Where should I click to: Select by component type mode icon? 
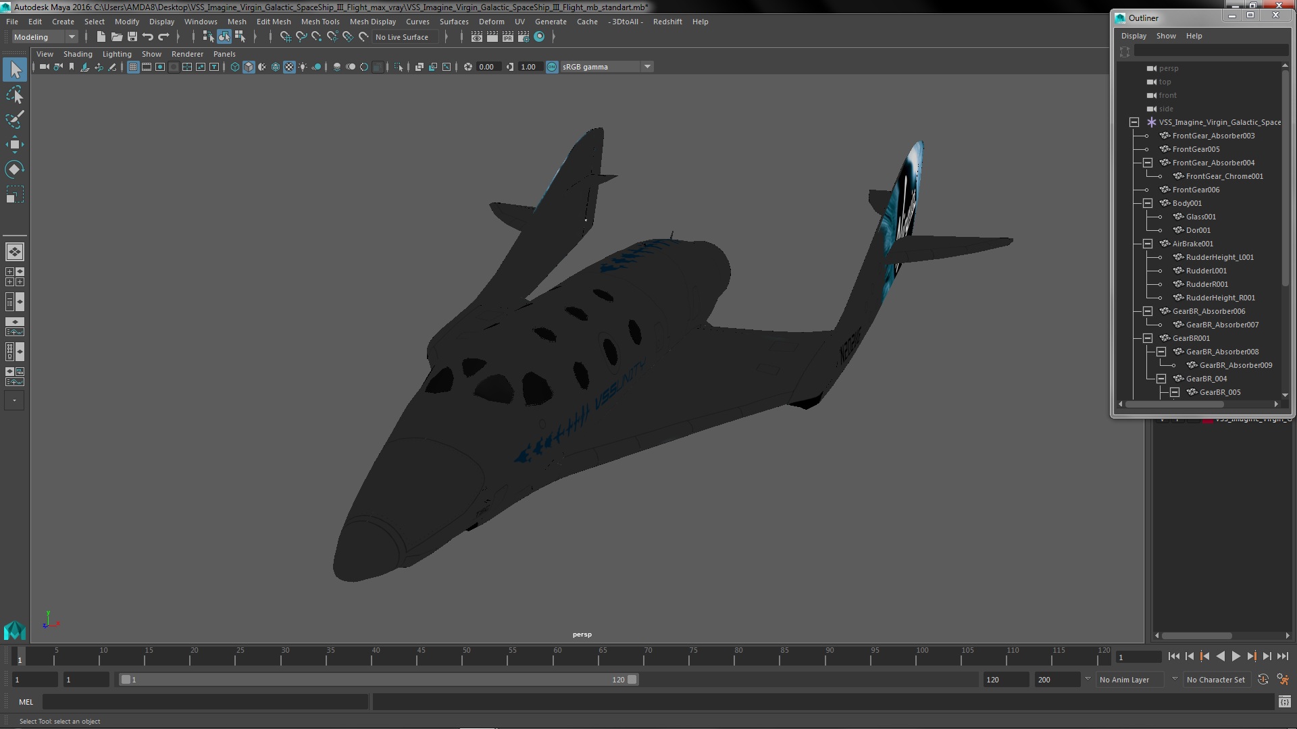(239, 37)
